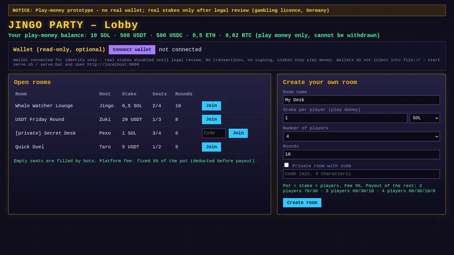This screenshot has height=255, width=454.
Task: Focus the Room name field
Action: (361, 100)
